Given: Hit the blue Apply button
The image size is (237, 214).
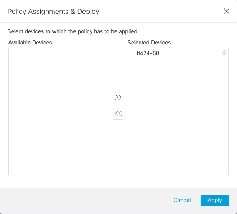Looking at the screenshot, I should [215, 201].
